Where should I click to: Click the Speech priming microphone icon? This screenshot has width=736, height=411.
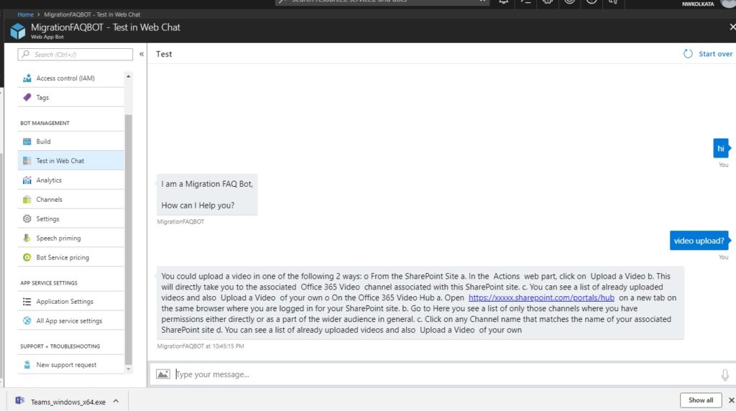point(27,238)
